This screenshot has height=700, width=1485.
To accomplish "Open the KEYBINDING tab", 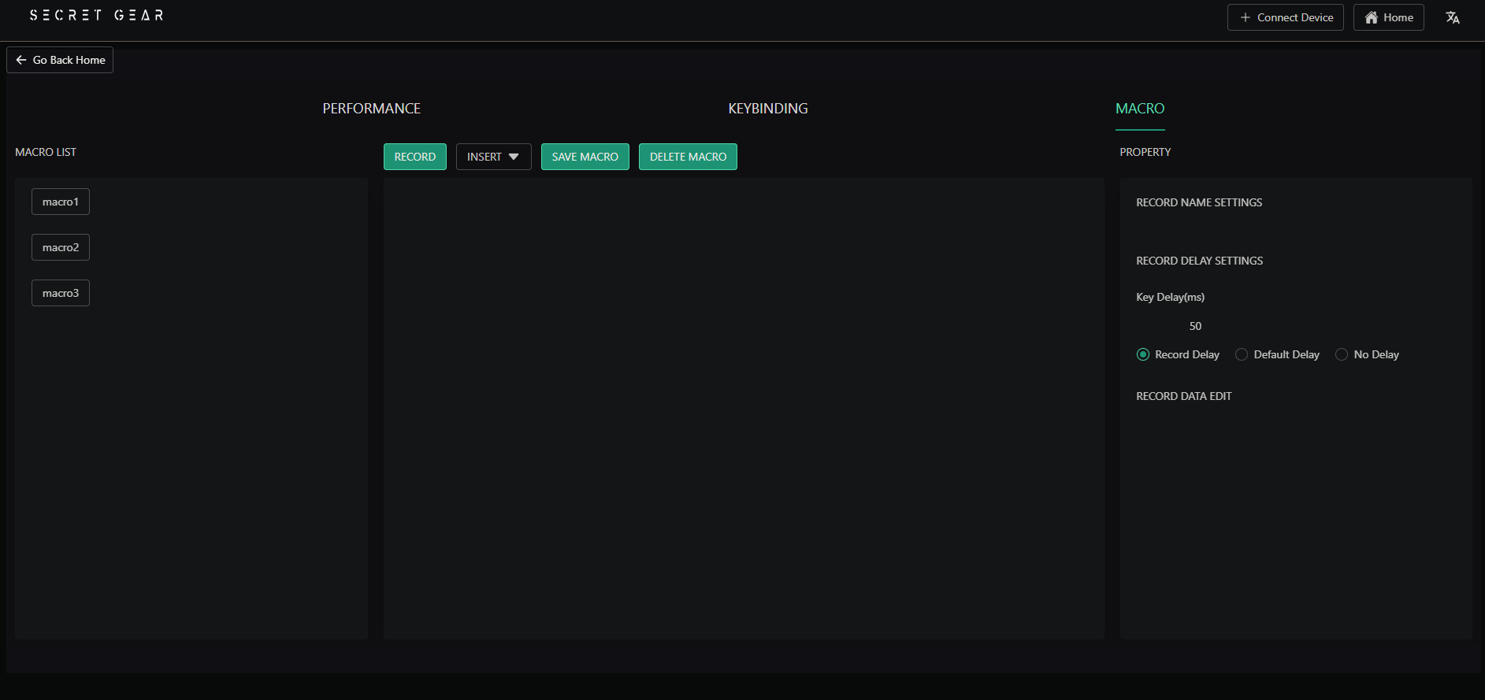I will [x=767, y=109].
